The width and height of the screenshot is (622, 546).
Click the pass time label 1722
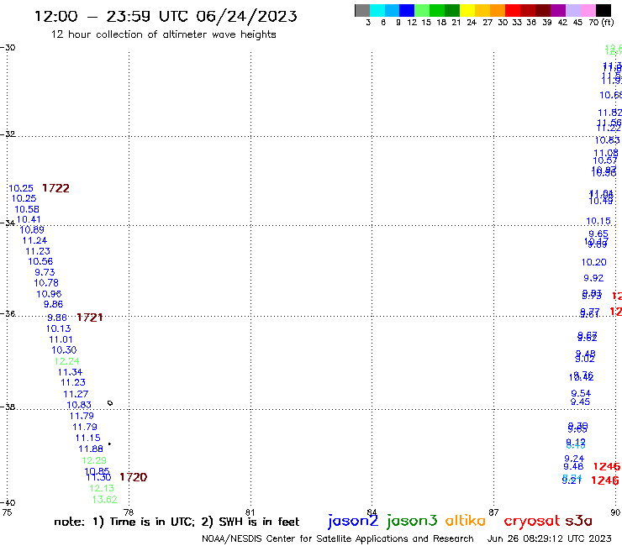click(55, 188)
